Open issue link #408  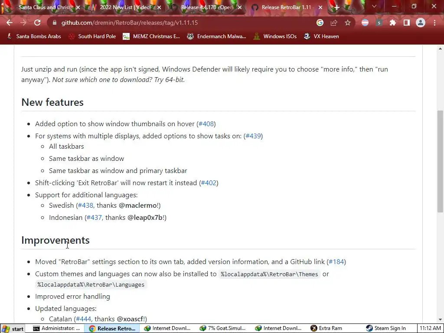click(x=206, y=124)
